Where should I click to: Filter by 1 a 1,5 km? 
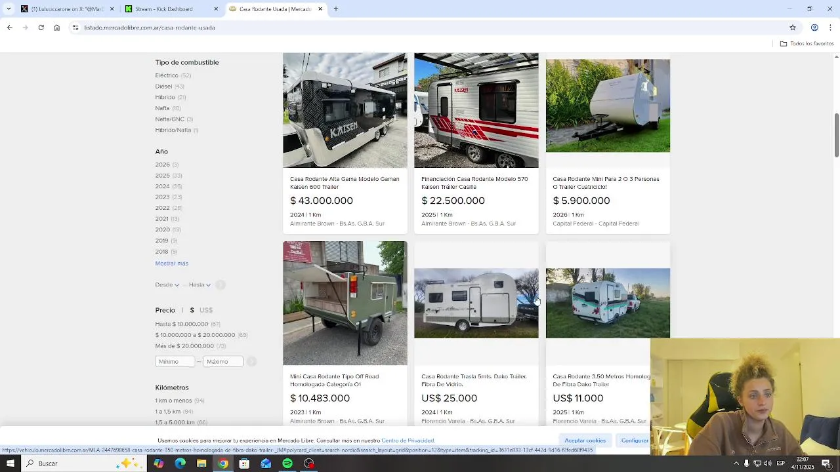coord(174,412)
